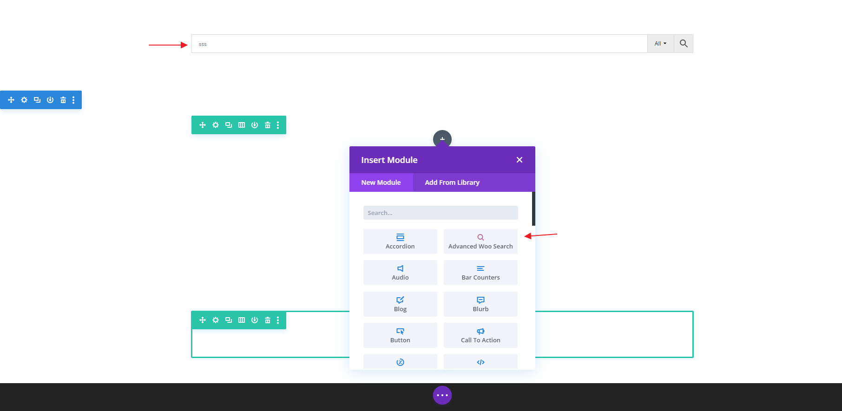The width and height of the screenshot is (842, 411).
Task: Click the blue section toolbar's move icon
Action: 11,100
